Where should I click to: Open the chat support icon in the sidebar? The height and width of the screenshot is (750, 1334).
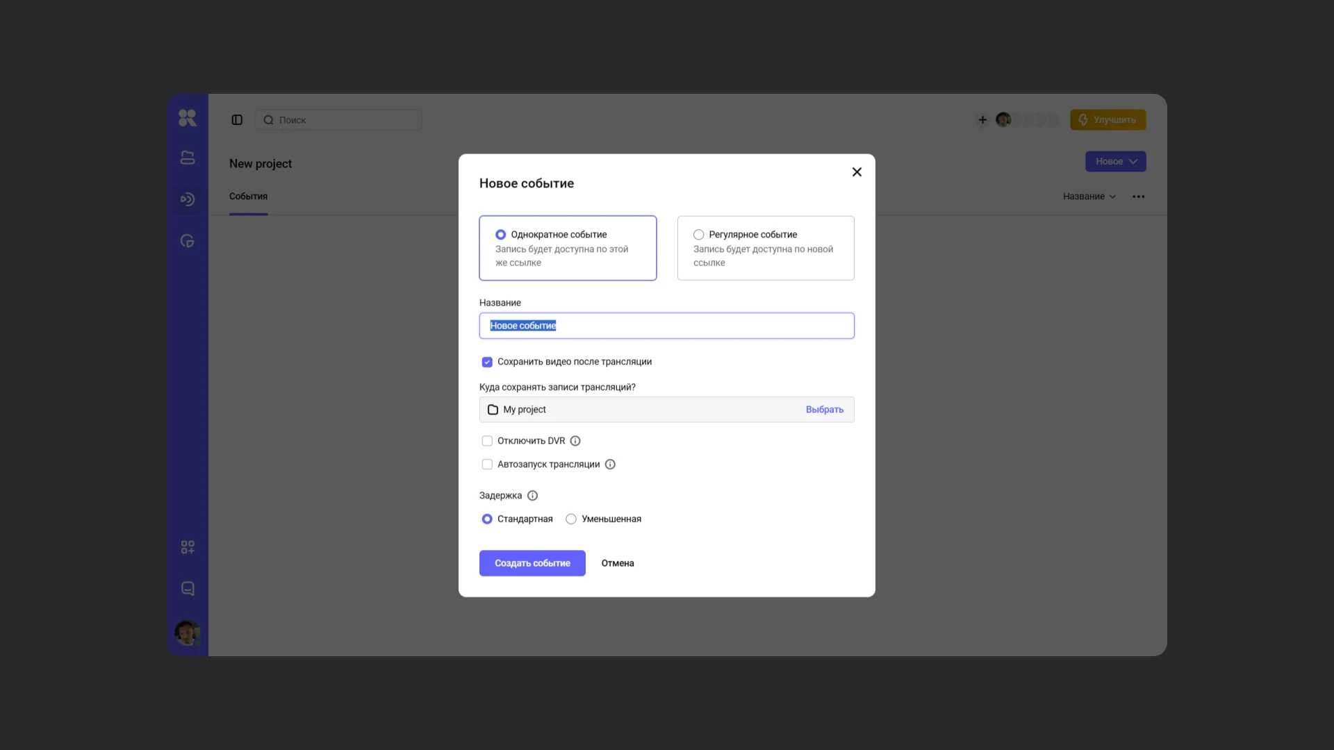[188, 589]
